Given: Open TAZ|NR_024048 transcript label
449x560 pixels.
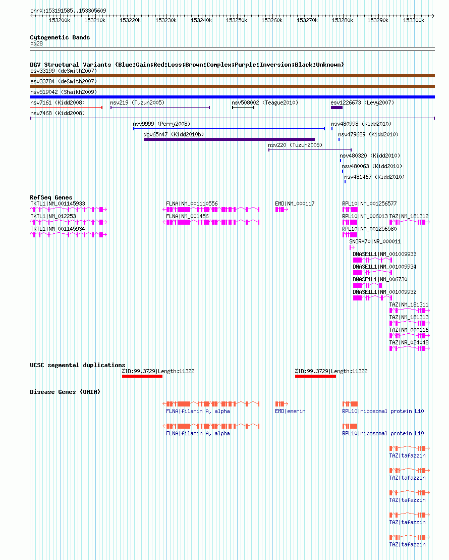Looking at the screenshot, I should (x=409, y=342).
